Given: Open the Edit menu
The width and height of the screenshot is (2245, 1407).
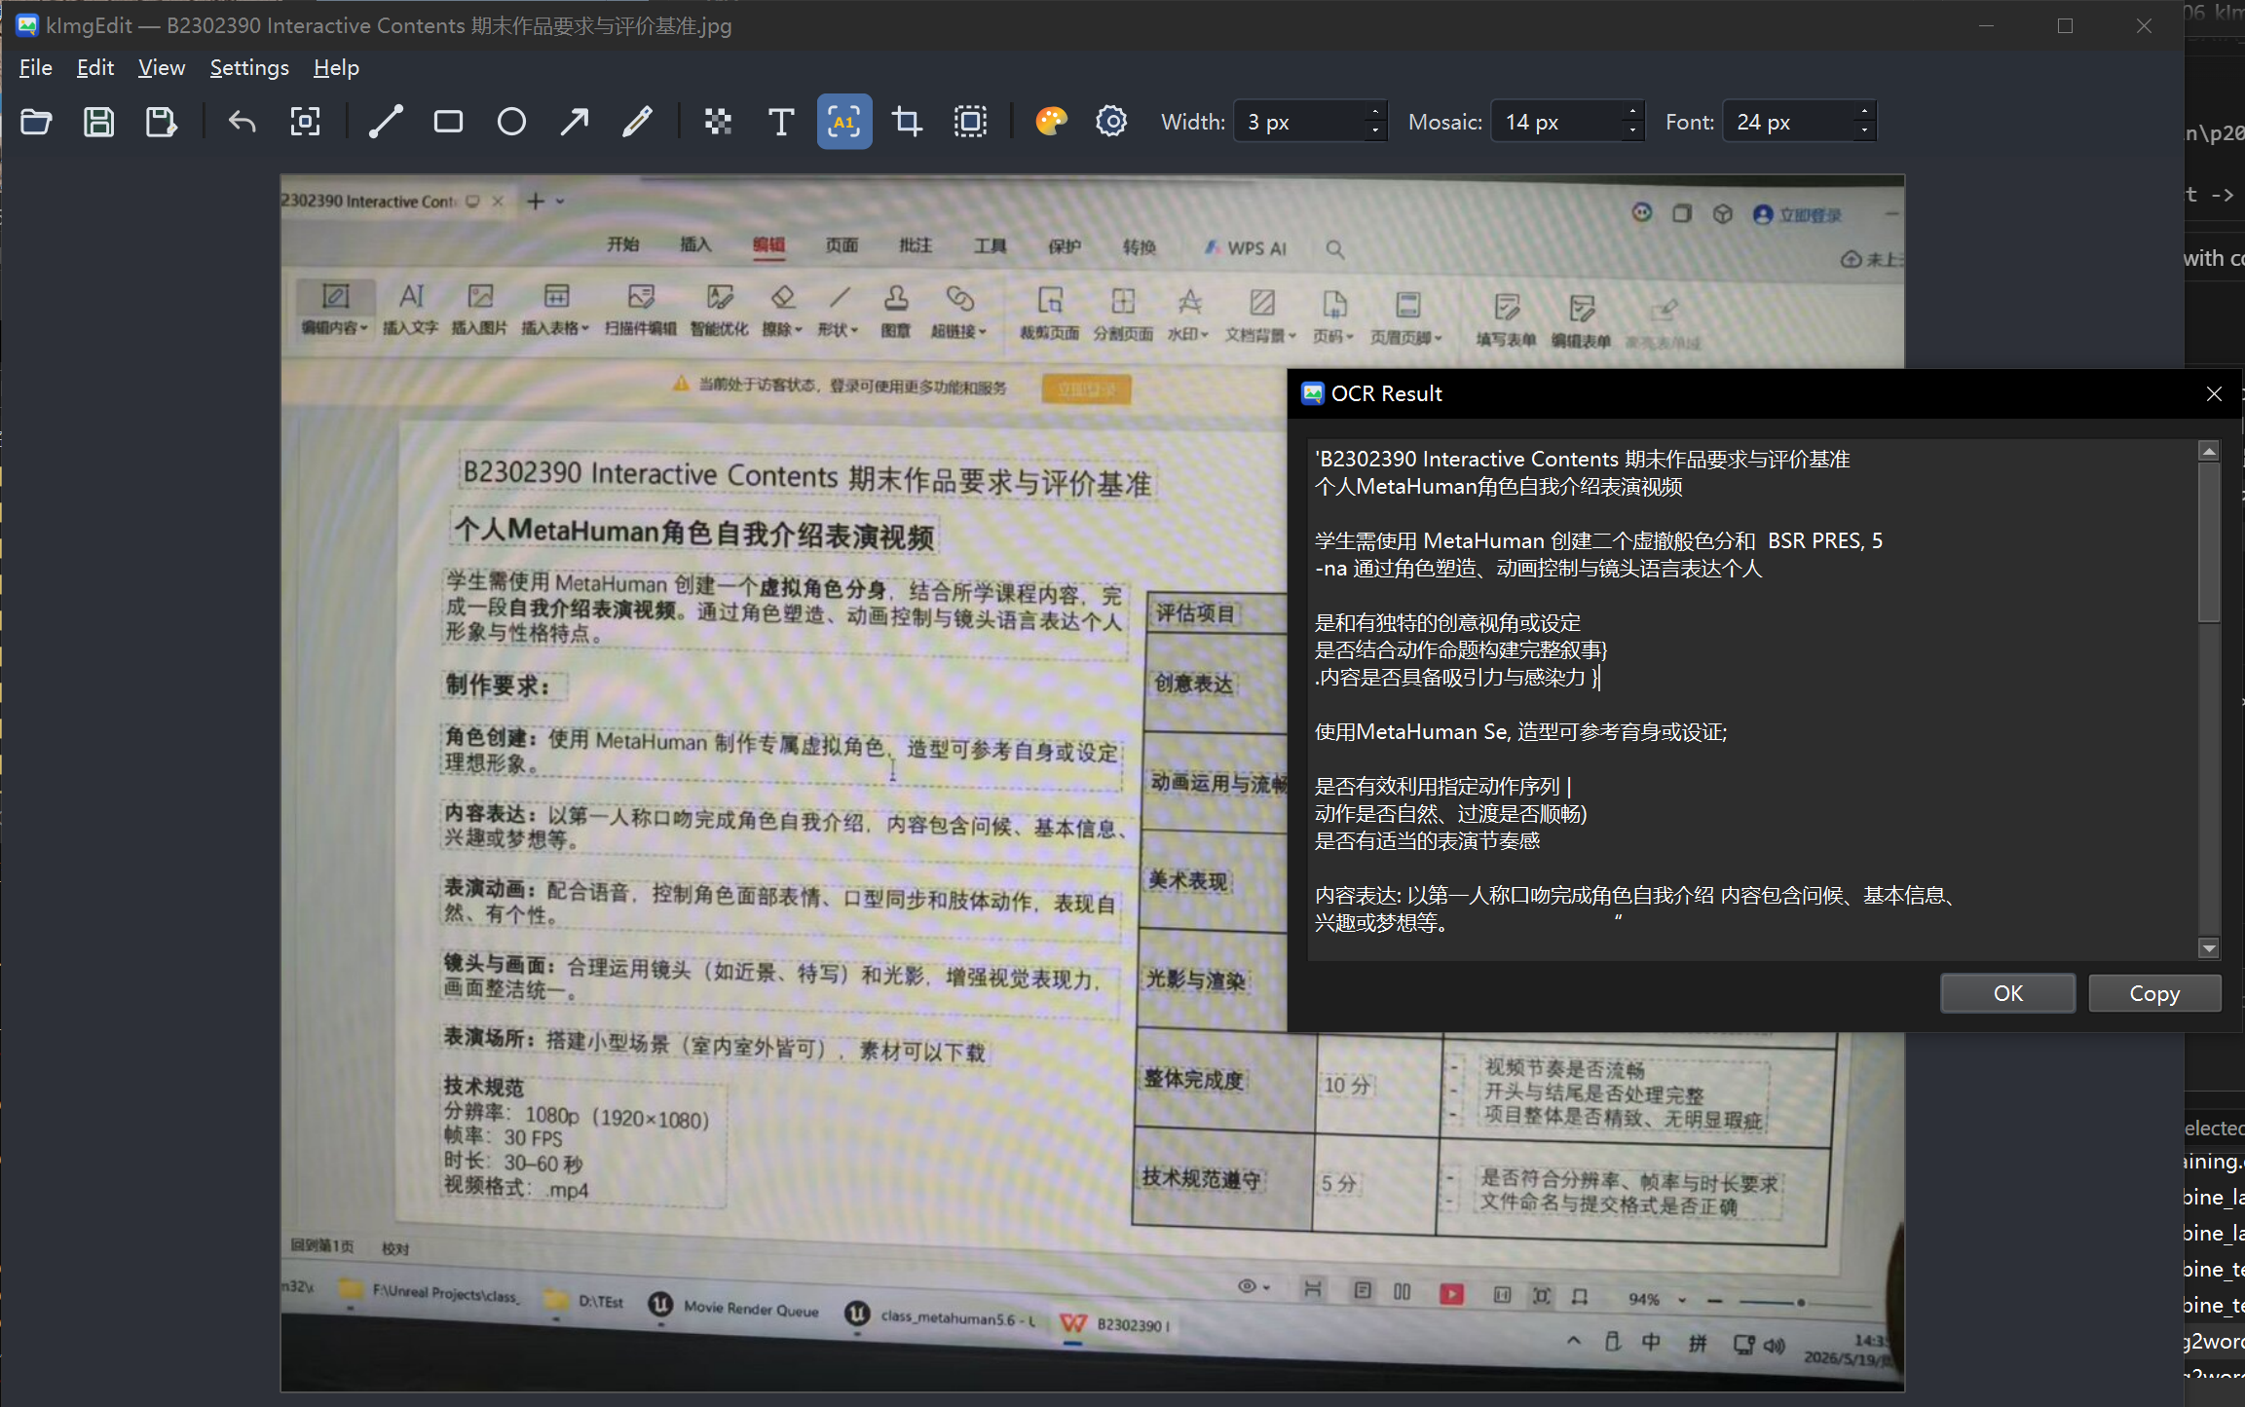Looking at the screenshot, I should pos(95,67).
